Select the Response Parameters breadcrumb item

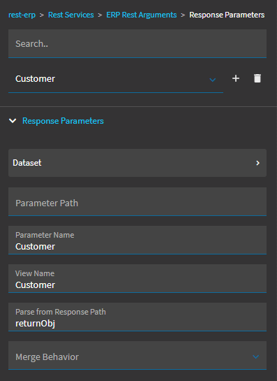(x=227, y=15)
